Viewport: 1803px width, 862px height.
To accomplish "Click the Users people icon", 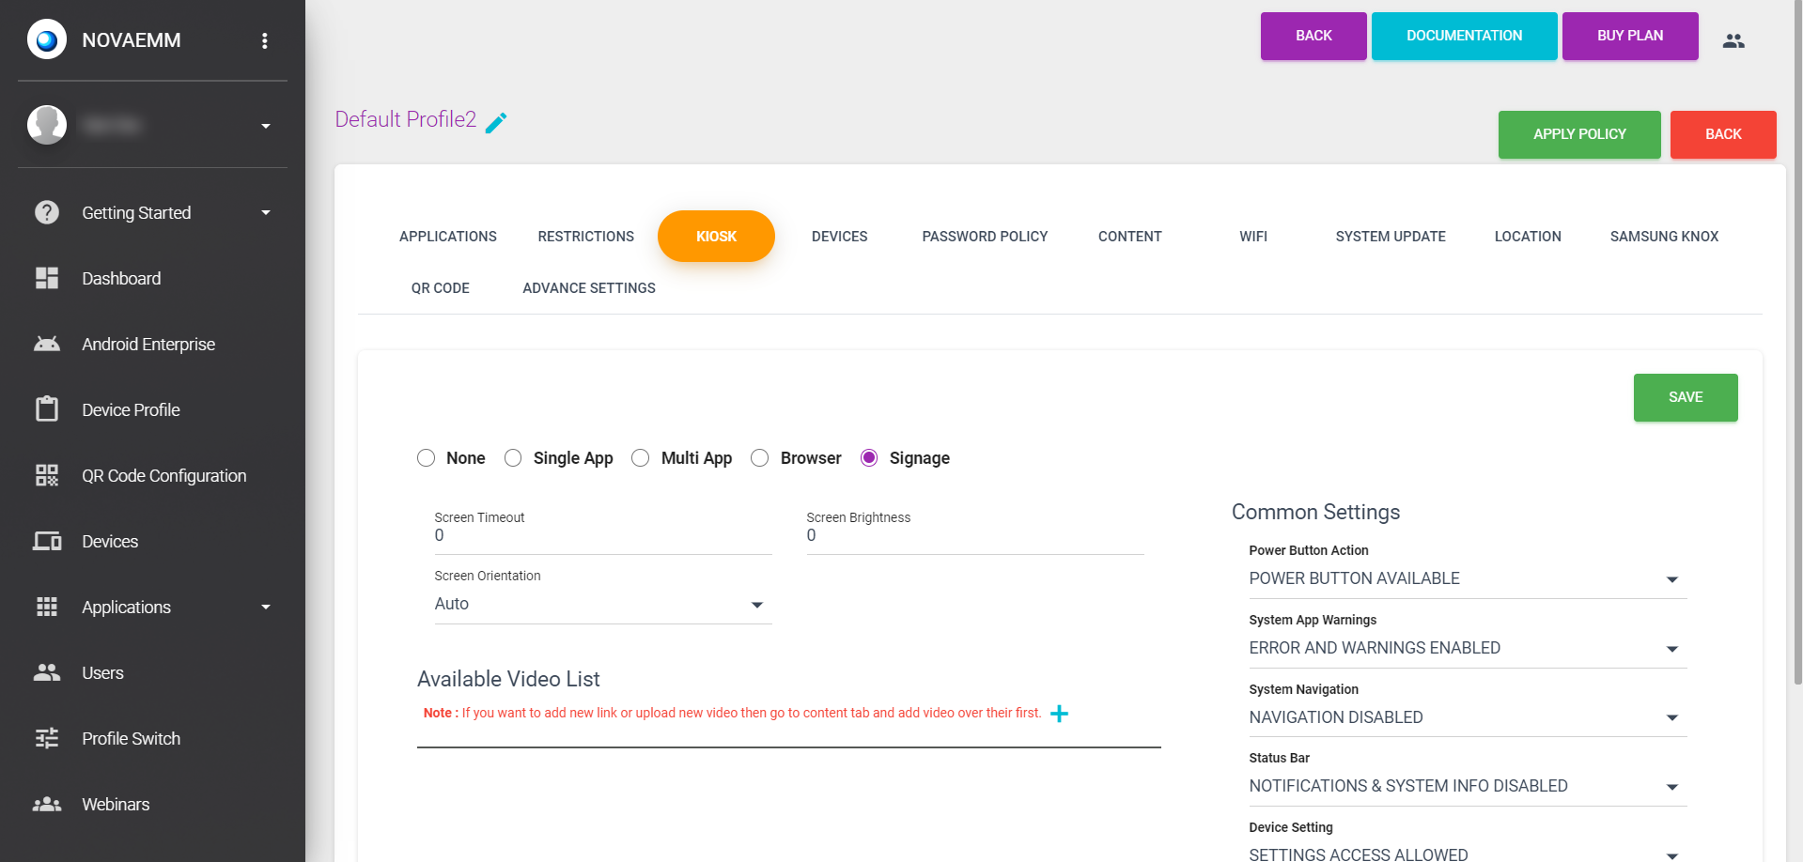I will tap(47, 672).
